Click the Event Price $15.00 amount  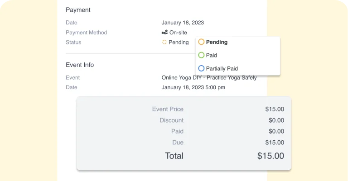[x=275, y=109]
